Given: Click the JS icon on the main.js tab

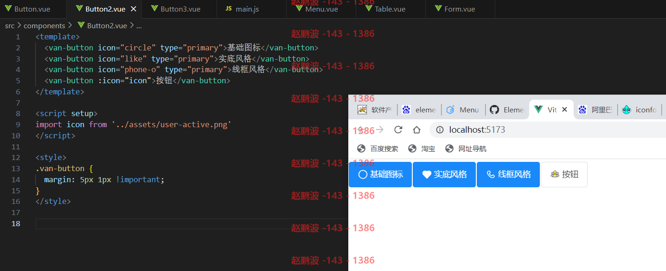Looking at the screenshot, I should pos(228,9).
